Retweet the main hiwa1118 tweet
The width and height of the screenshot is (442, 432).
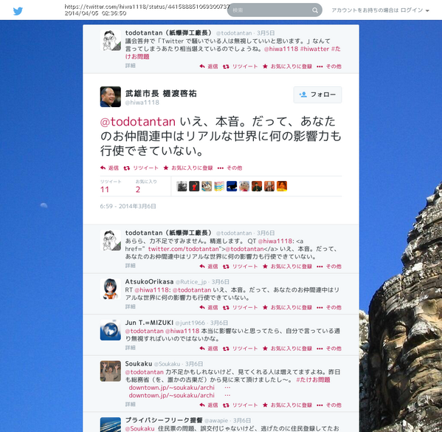tap(141, 168)
